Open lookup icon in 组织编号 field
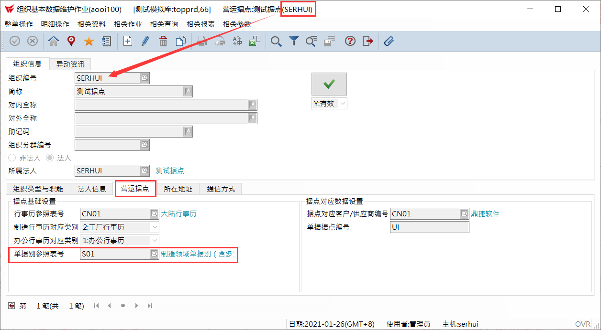Viewport: 601px width, 330px height. click(145, 78)
